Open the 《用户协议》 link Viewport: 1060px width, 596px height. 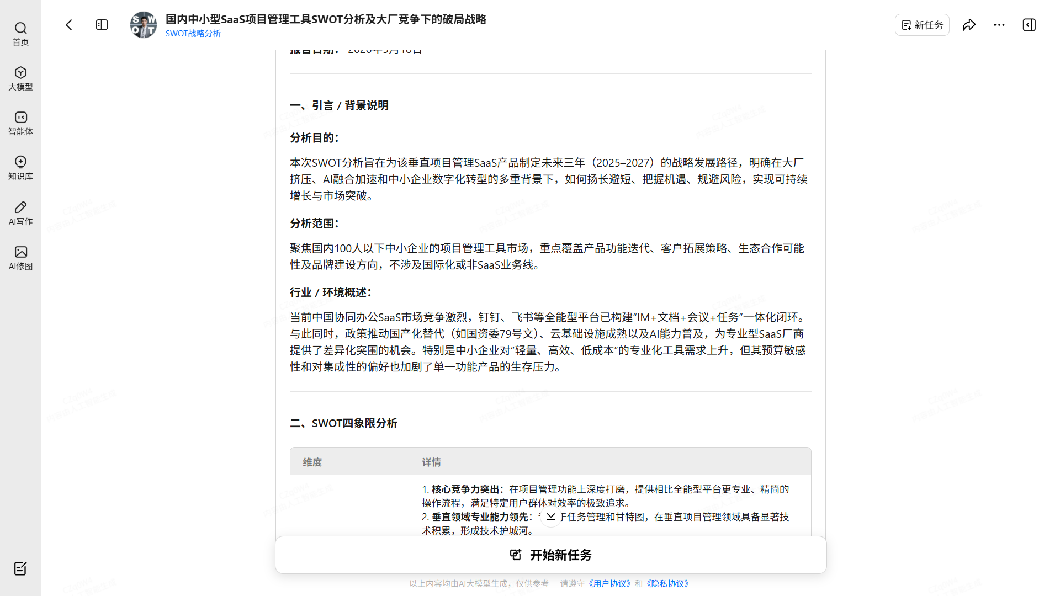609,583
